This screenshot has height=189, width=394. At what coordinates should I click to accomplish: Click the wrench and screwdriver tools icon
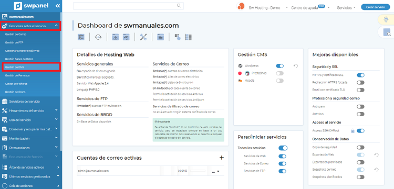(143, 37)
